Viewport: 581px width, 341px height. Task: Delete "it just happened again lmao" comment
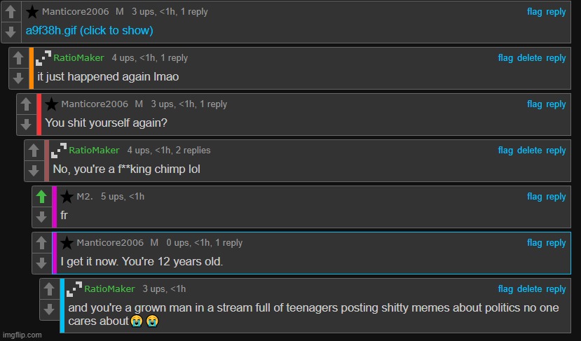[529, 58]
